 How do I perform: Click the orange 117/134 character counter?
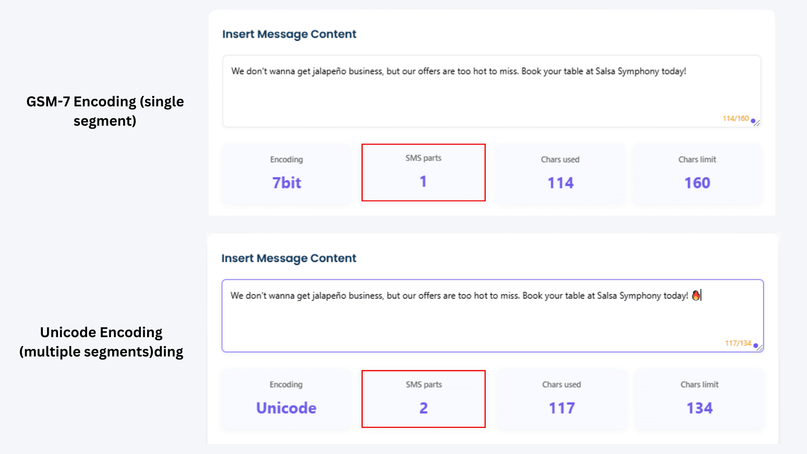(x=738, y=343)
